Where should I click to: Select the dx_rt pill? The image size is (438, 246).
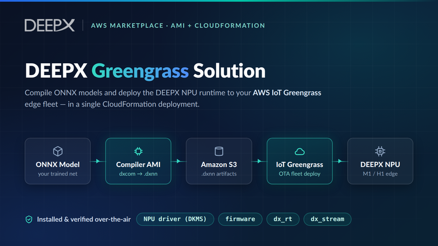(283, 219)
